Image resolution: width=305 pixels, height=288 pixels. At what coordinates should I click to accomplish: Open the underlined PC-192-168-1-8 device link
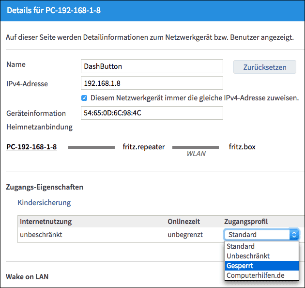click(x=31, y=146)
